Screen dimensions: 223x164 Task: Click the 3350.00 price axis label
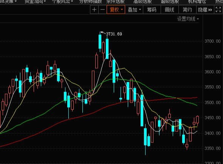coord(212,148)
